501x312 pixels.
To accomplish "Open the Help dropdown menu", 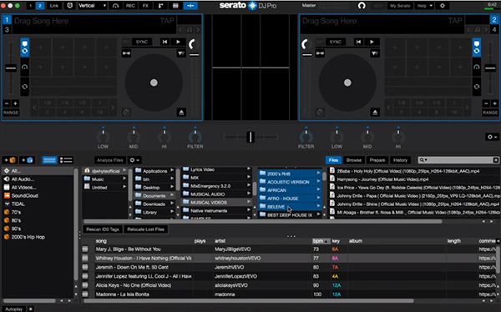I will [x=424, y=6].
